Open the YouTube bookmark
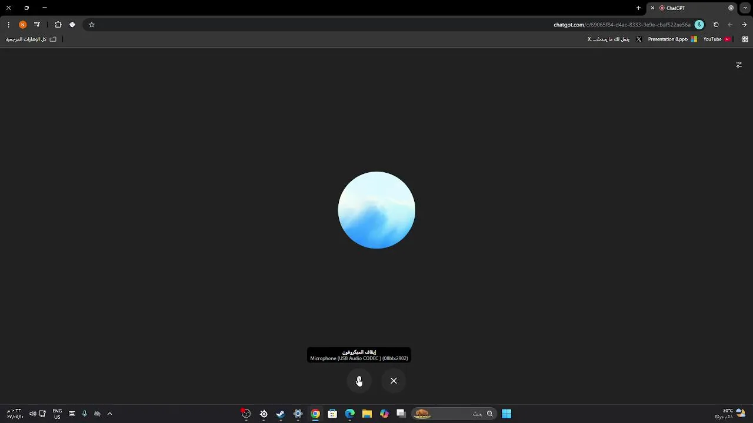 [717, 39]
